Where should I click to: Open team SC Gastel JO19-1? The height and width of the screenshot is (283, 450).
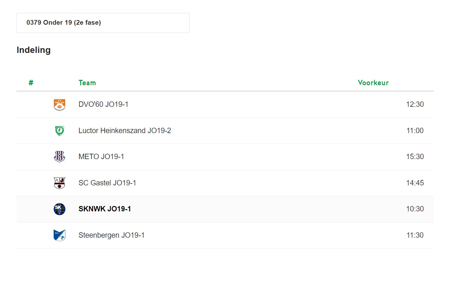coord(107,183)
